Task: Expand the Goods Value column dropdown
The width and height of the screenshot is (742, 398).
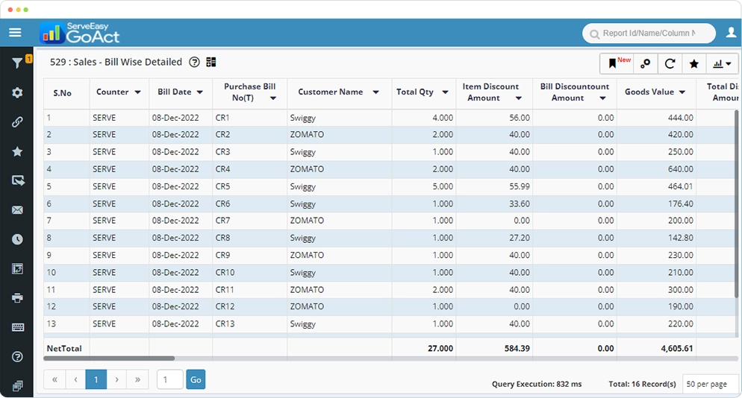Action: pos(682,92)
